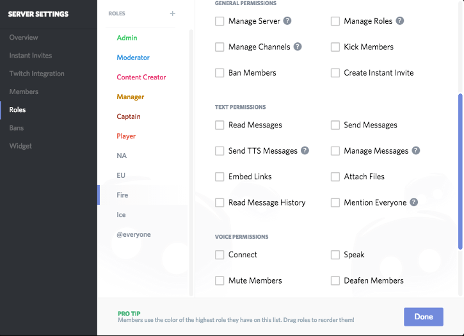Click help icon beside Manage Channels
This screenshot has height=336, width=464.
coord(298,47)
